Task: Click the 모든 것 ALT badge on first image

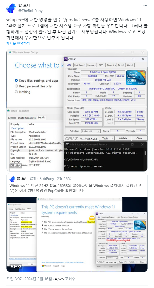Action: 16,166
